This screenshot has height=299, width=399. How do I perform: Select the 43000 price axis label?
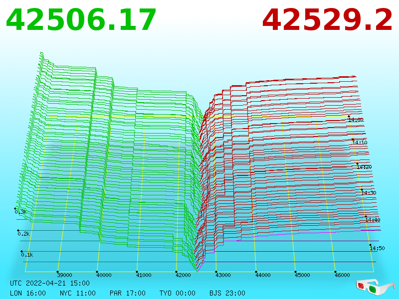[x=223, y=275]
